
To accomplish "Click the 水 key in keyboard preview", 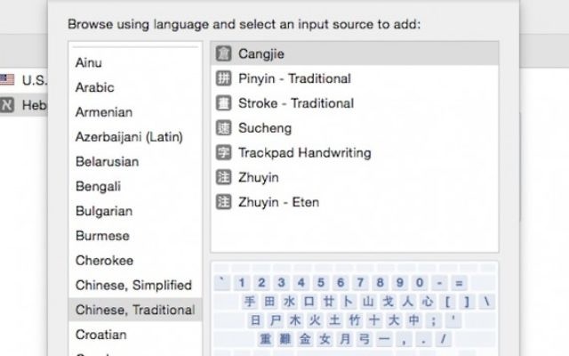I will click(x=289, y=301).
